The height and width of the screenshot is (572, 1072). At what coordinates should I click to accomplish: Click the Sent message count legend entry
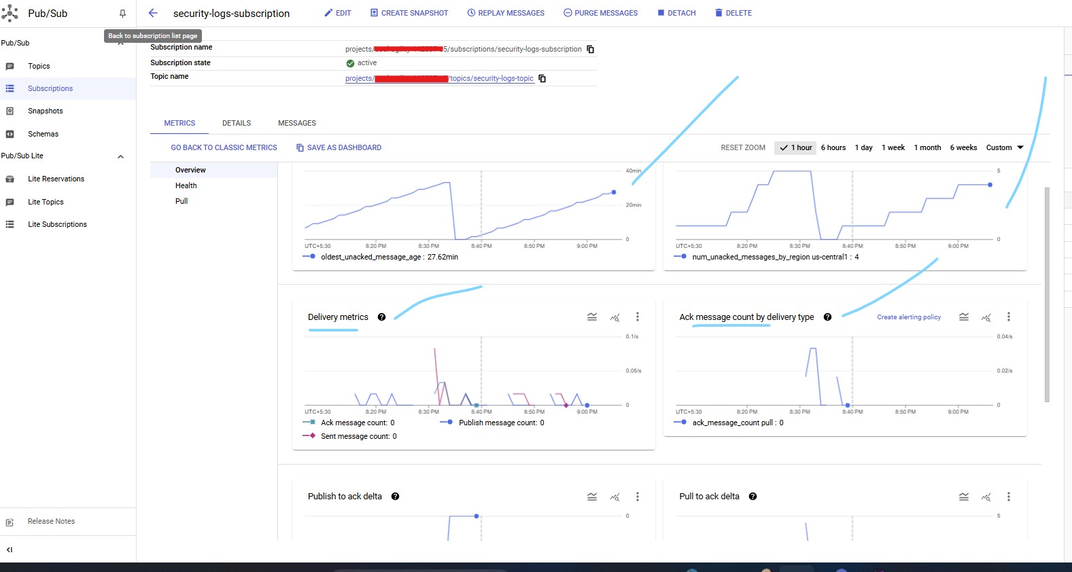[x=349, y=436]
